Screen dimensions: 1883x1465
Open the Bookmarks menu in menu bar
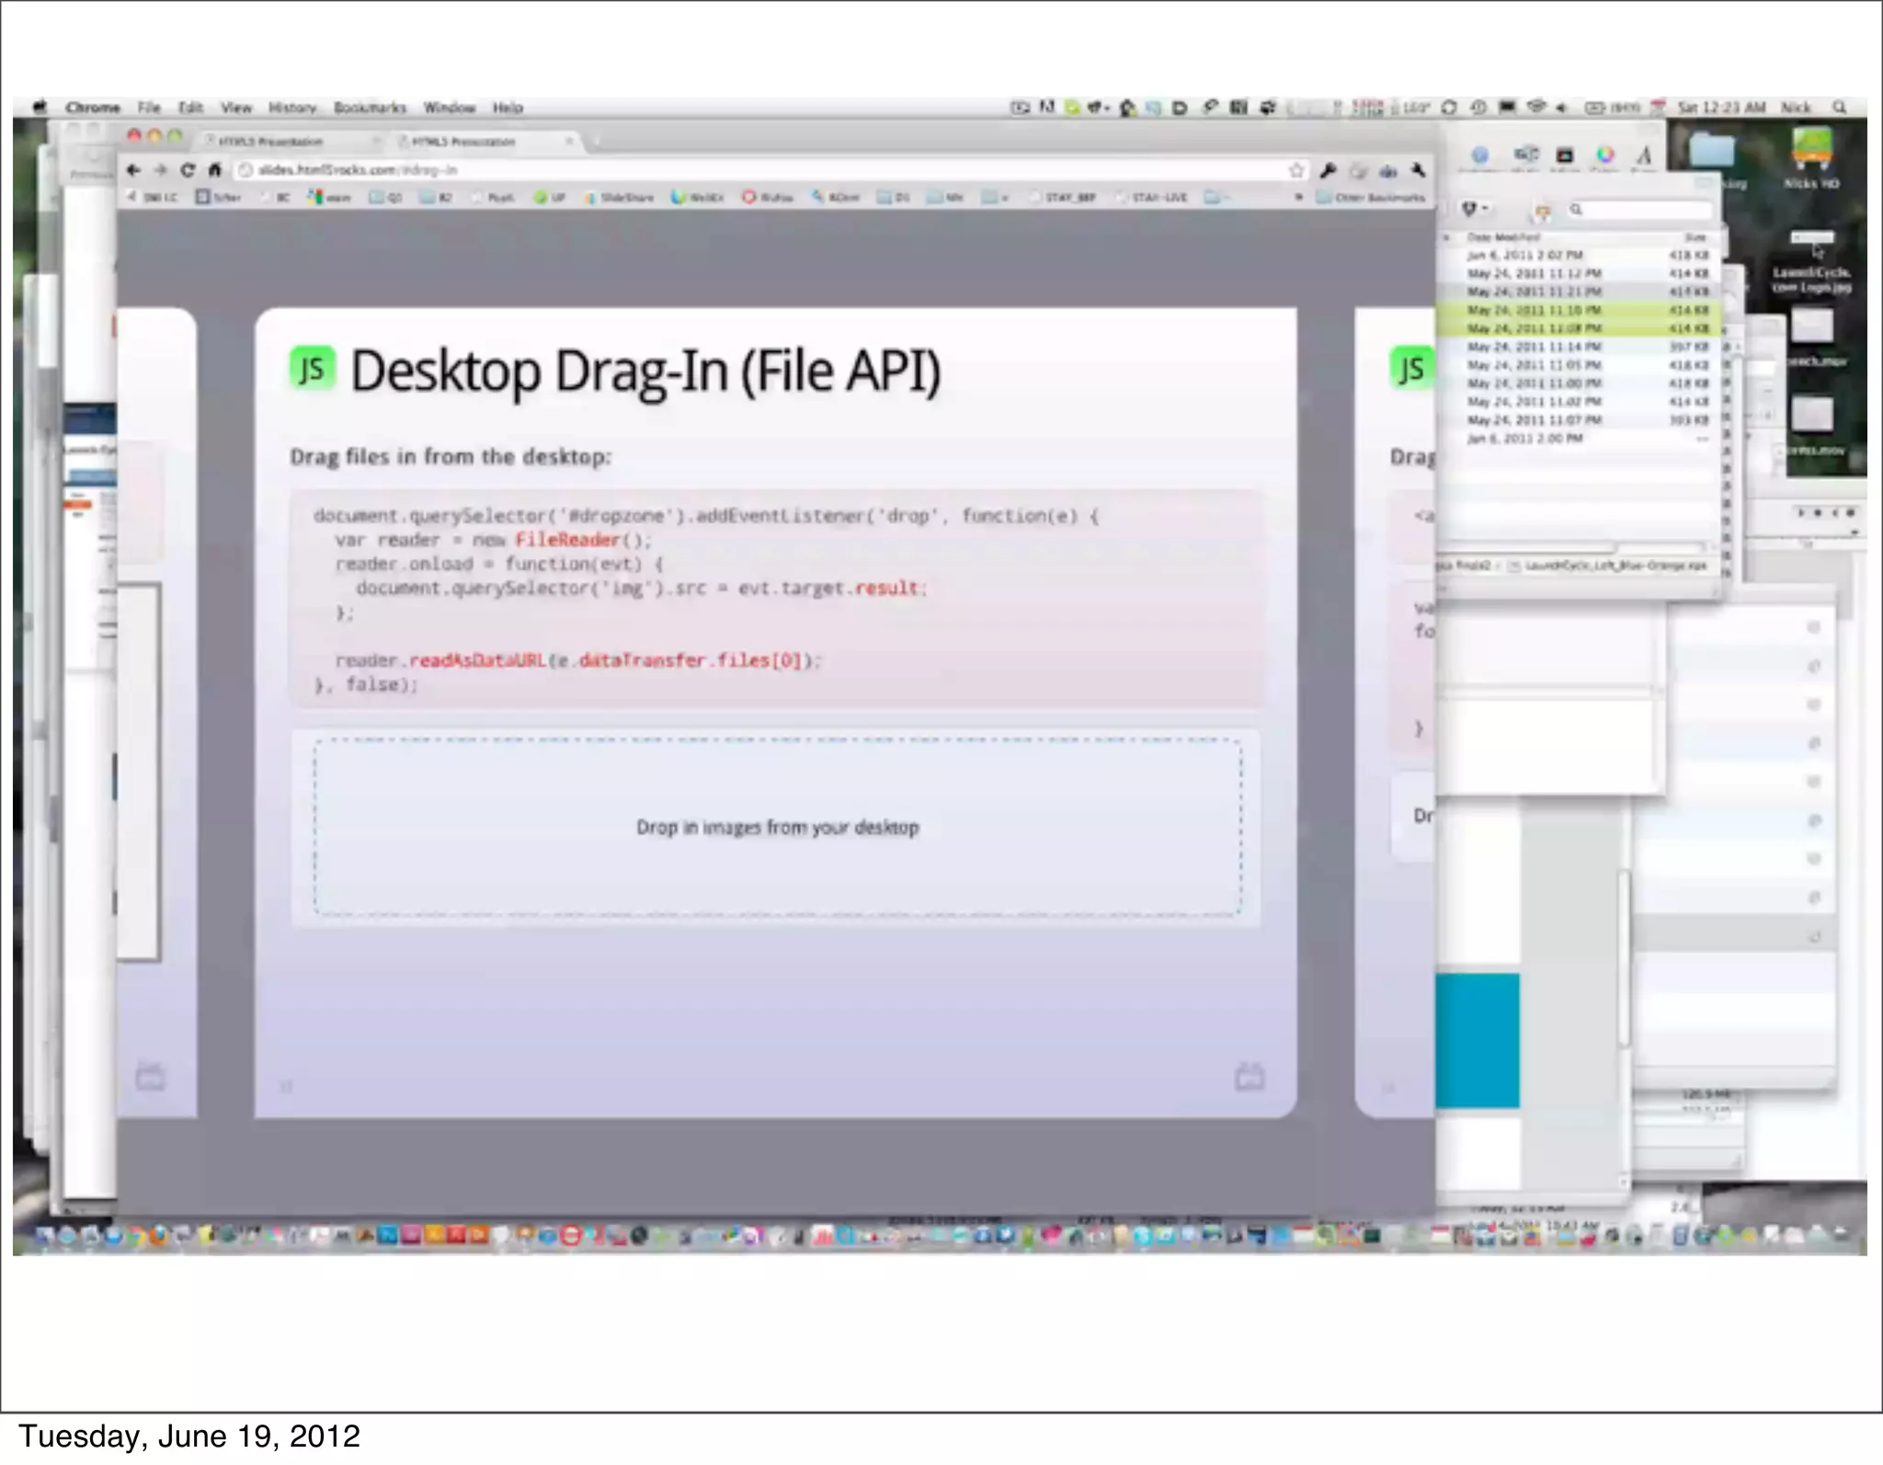tap(370, 108)
